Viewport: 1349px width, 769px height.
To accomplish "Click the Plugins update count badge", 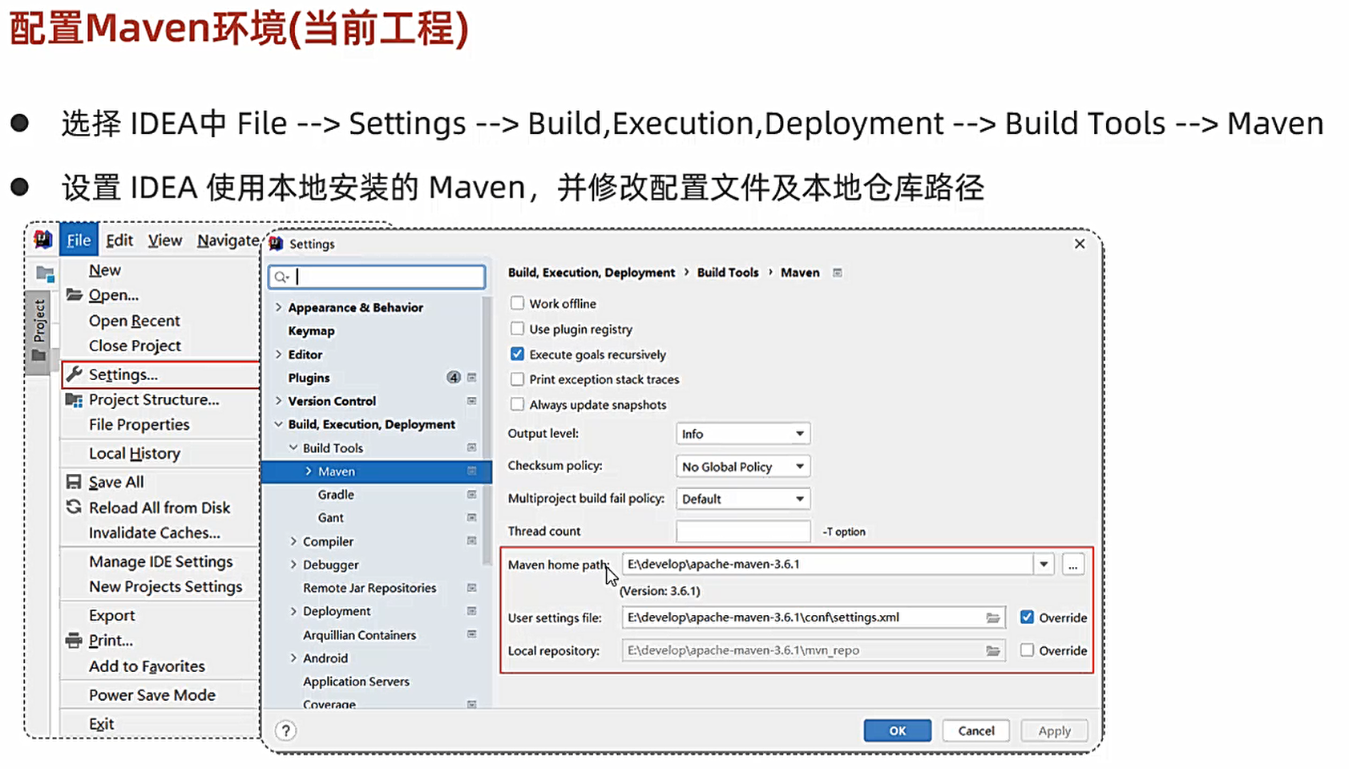I will pos(454,377).
